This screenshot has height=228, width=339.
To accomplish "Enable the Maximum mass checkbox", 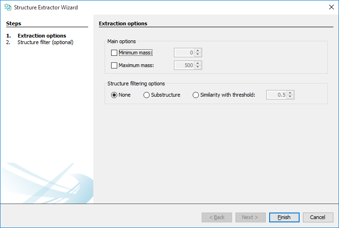I will 114,66.
